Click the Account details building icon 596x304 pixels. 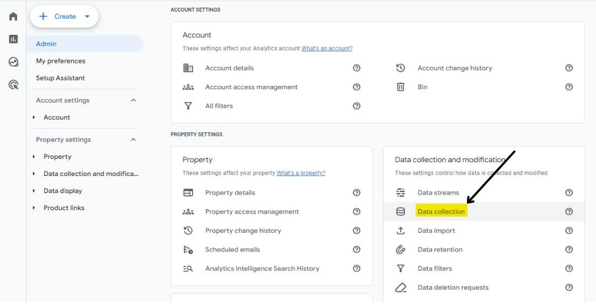188,68
